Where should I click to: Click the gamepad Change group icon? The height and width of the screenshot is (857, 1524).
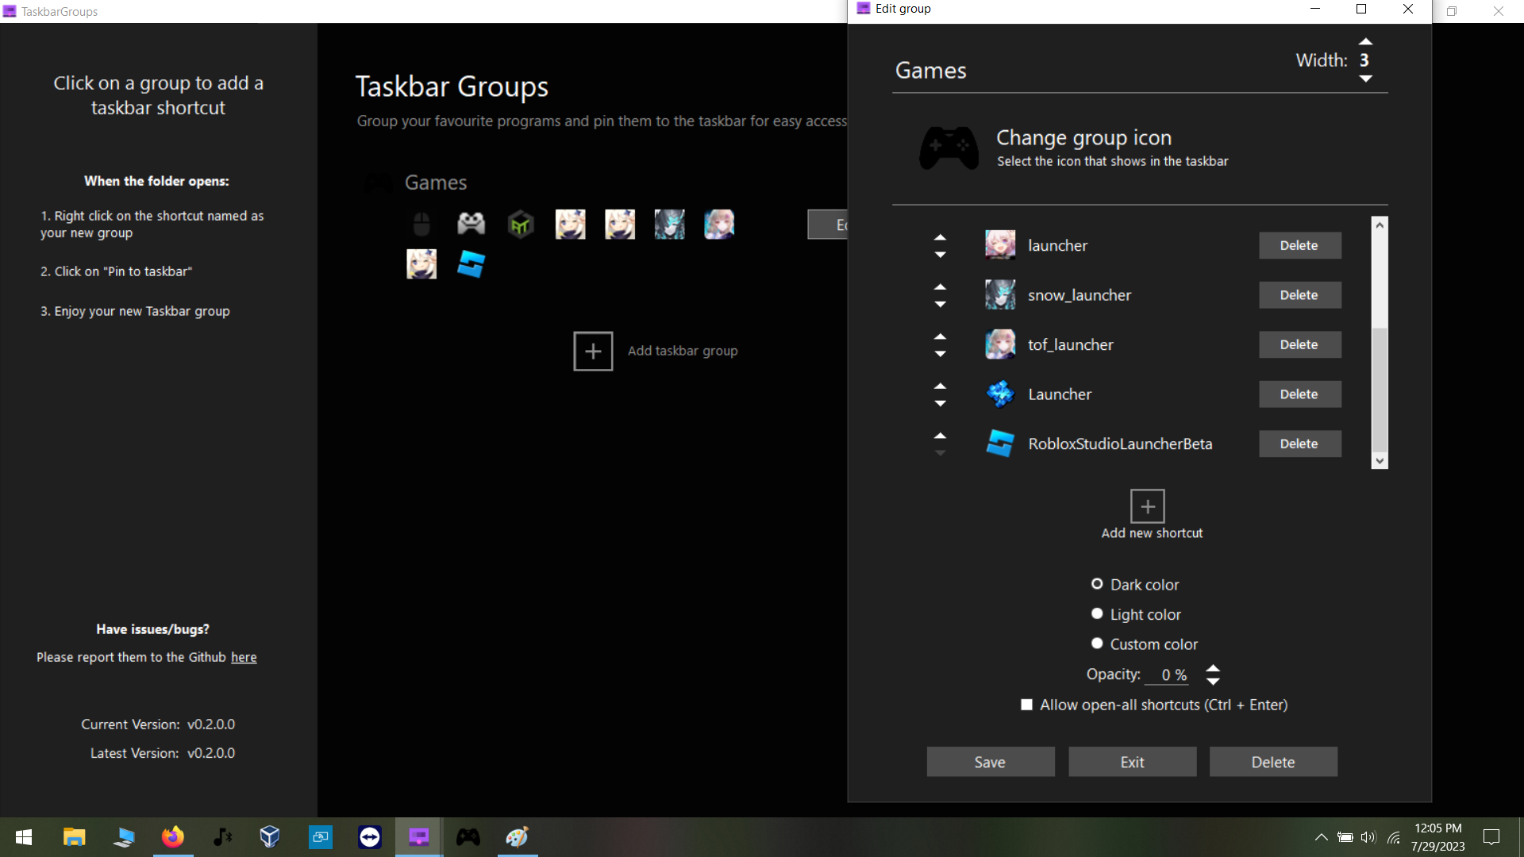point(949,148)
